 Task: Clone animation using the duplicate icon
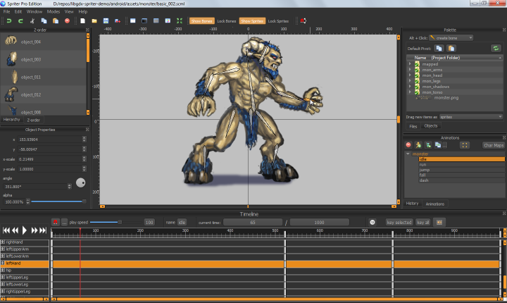[438, 145]
